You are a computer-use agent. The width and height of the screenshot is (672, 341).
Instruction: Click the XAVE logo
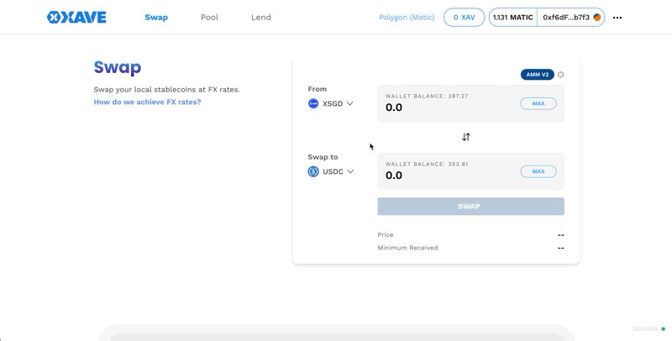pos(76,17)
